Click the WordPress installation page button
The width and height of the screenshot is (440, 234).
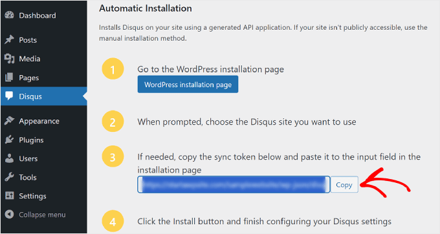[188, 84]
